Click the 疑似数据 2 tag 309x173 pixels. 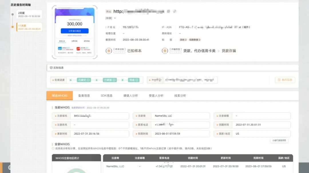[195, 40]
